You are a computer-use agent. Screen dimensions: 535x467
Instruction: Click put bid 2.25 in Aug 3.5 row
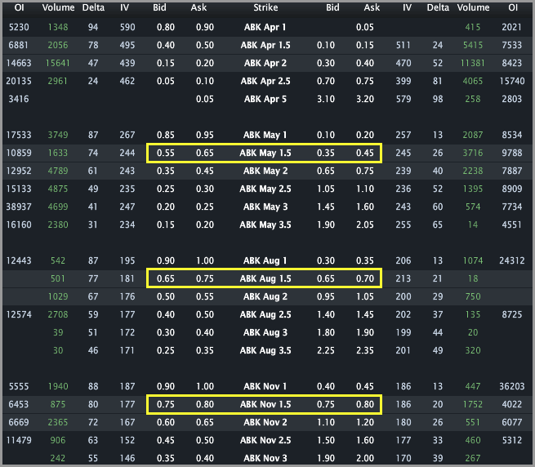click(x=326, y=351)
